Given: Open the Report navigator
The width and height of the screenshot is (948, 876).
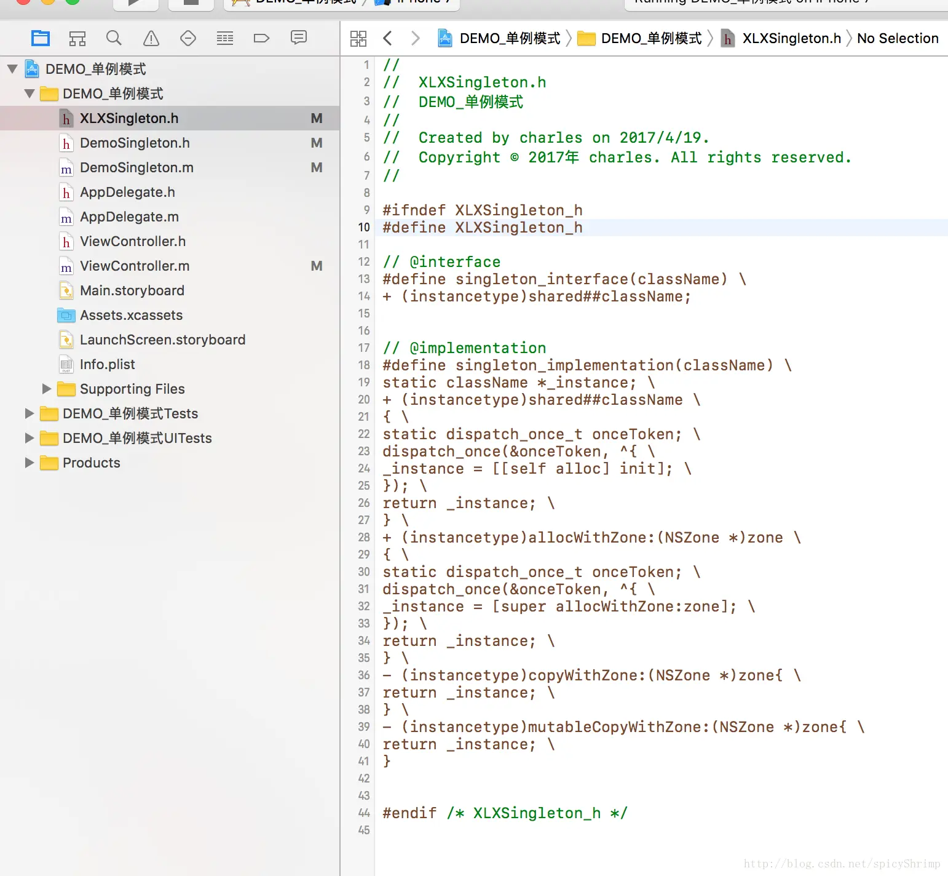Looking at the screenshot, I should coord(299,38).
